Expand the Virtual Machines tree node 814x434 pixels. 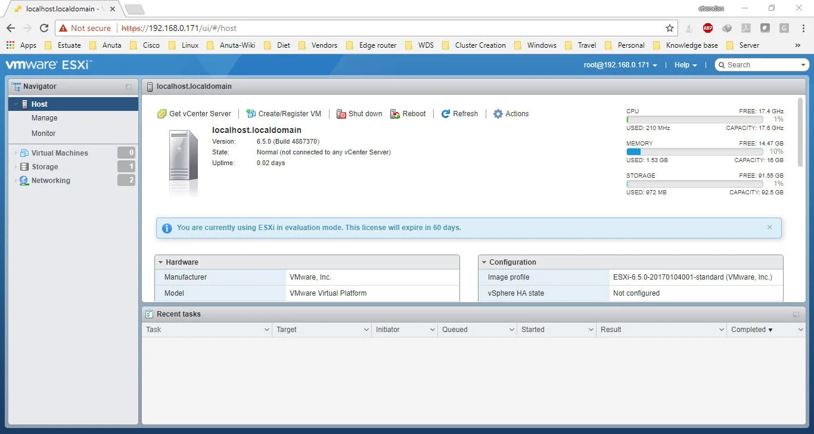[x=15, y=153]
